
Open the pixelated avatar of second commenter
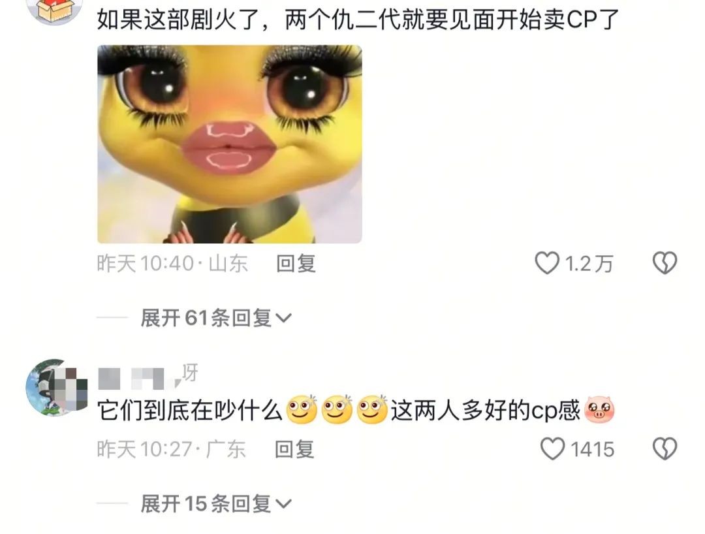[x=56, y=387]
